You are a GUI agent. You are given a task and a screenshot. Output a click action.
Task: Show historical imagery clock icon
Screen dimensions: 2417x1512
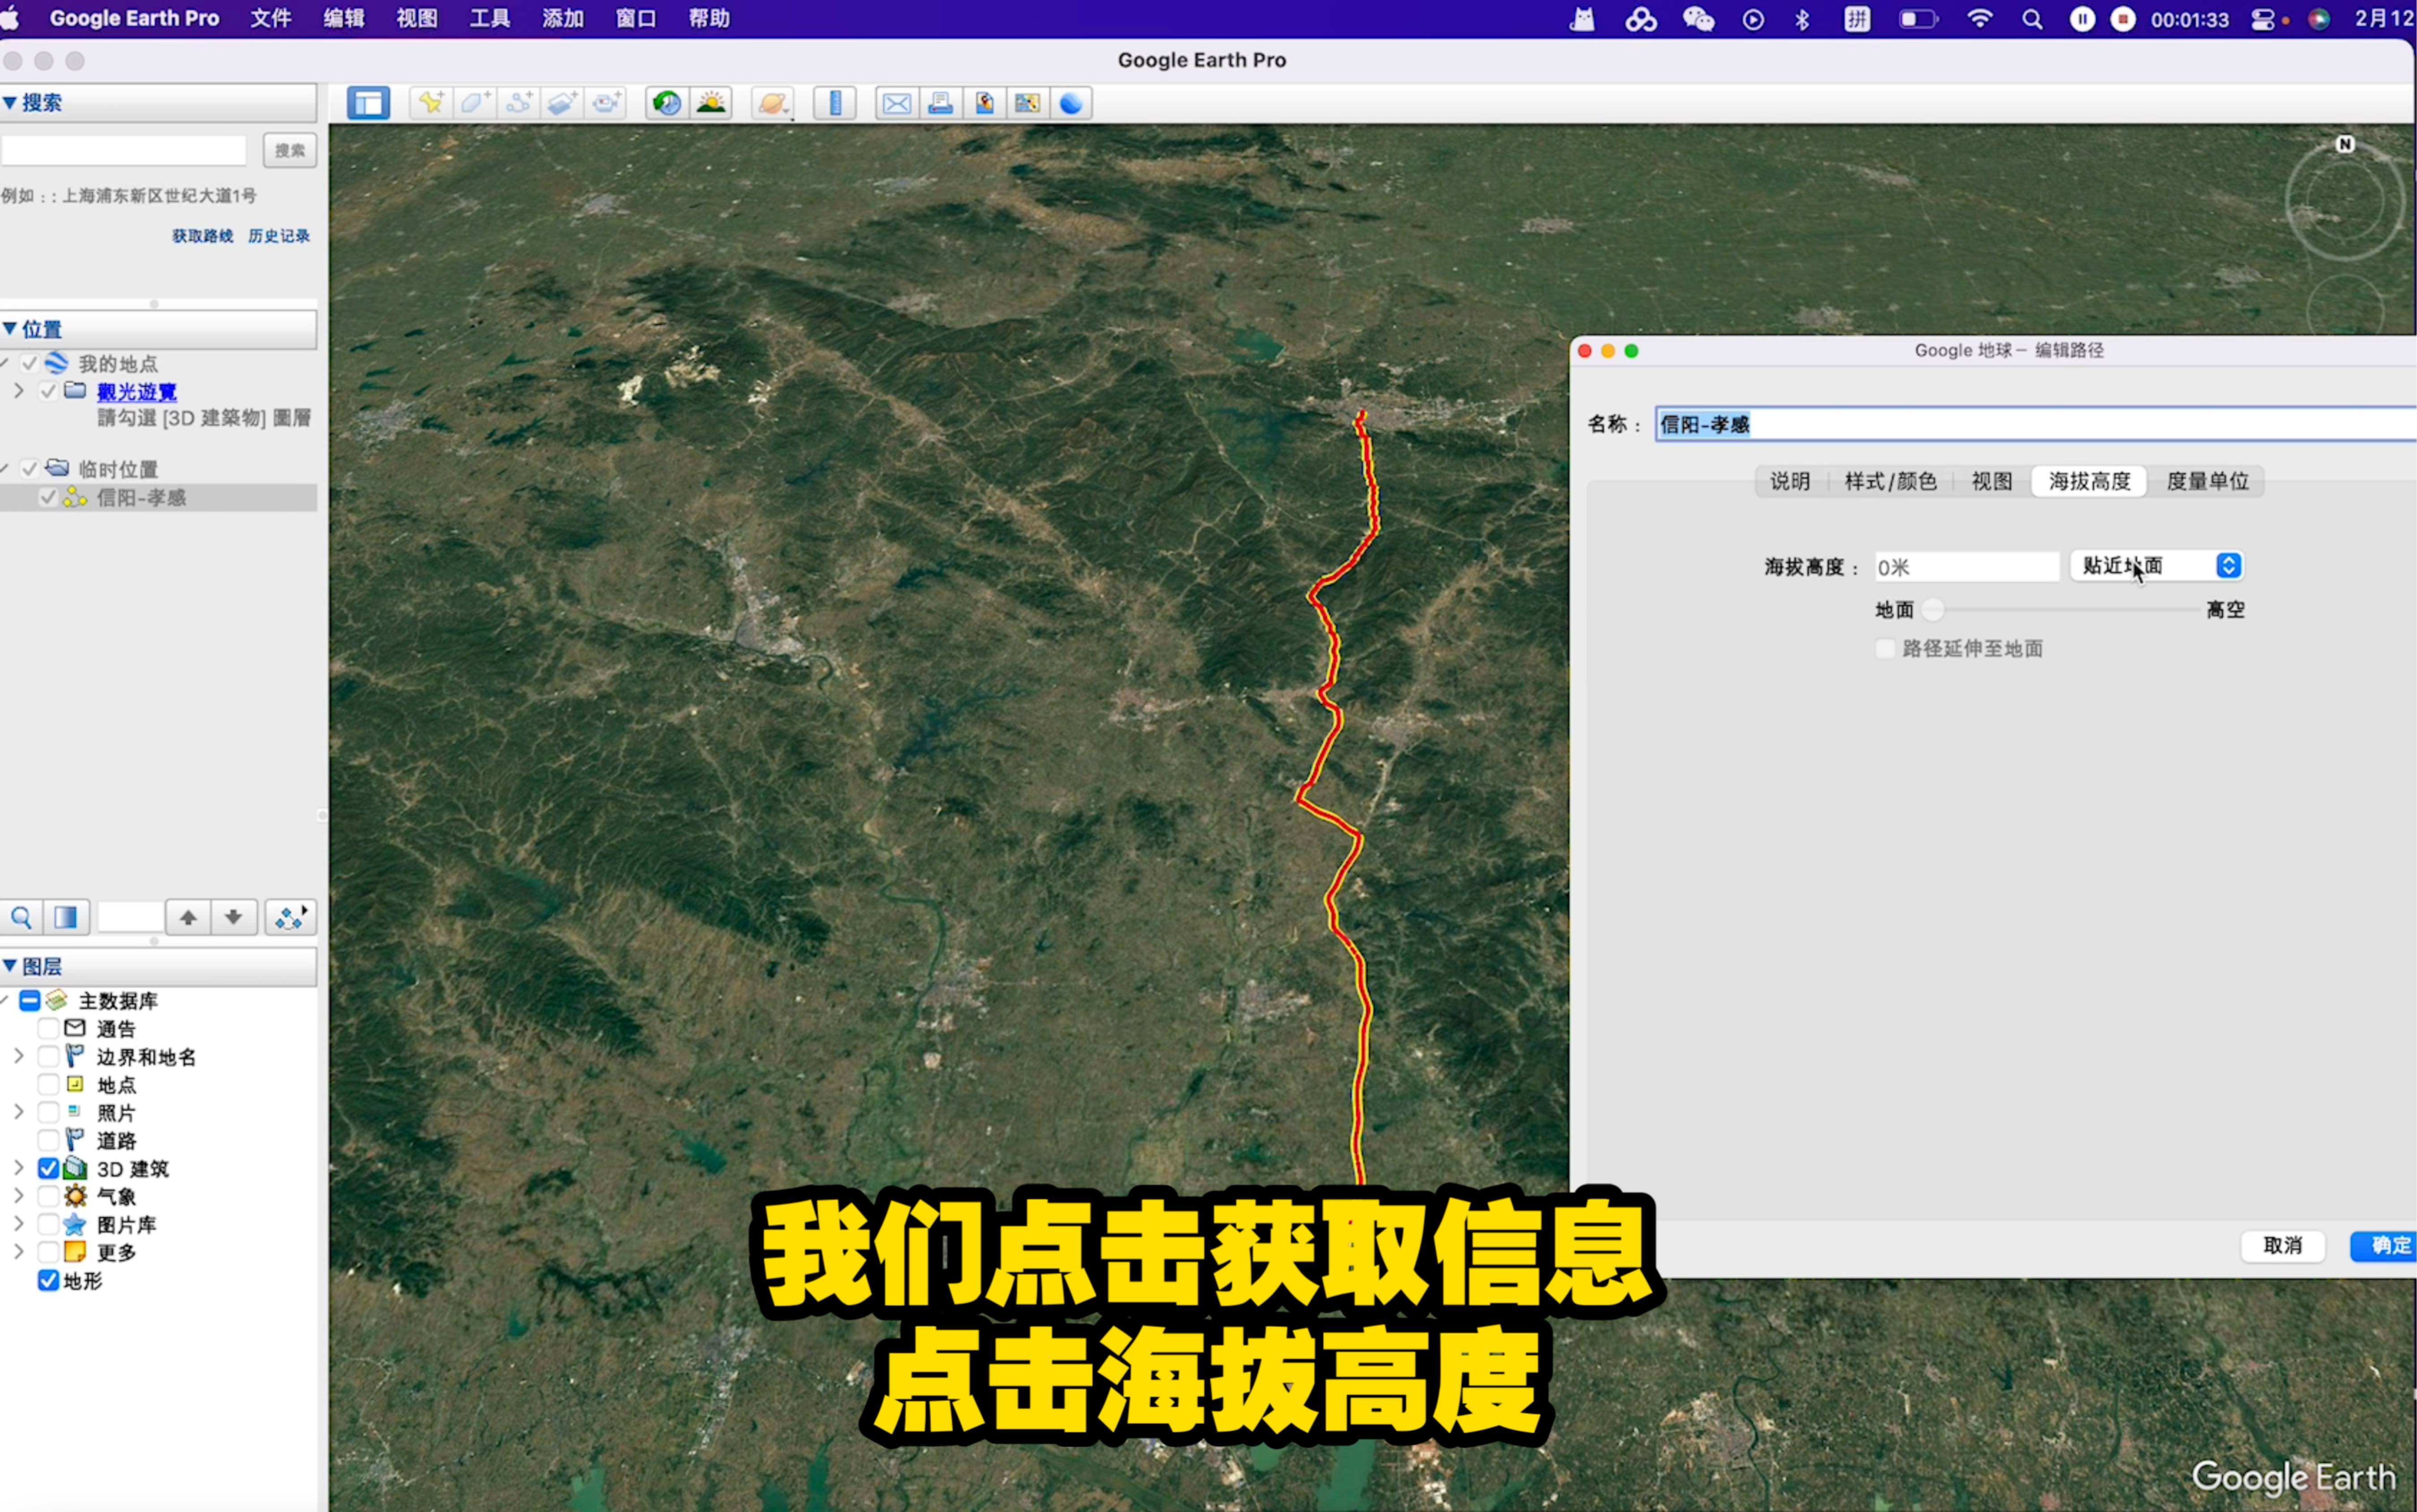coord(667,103)
